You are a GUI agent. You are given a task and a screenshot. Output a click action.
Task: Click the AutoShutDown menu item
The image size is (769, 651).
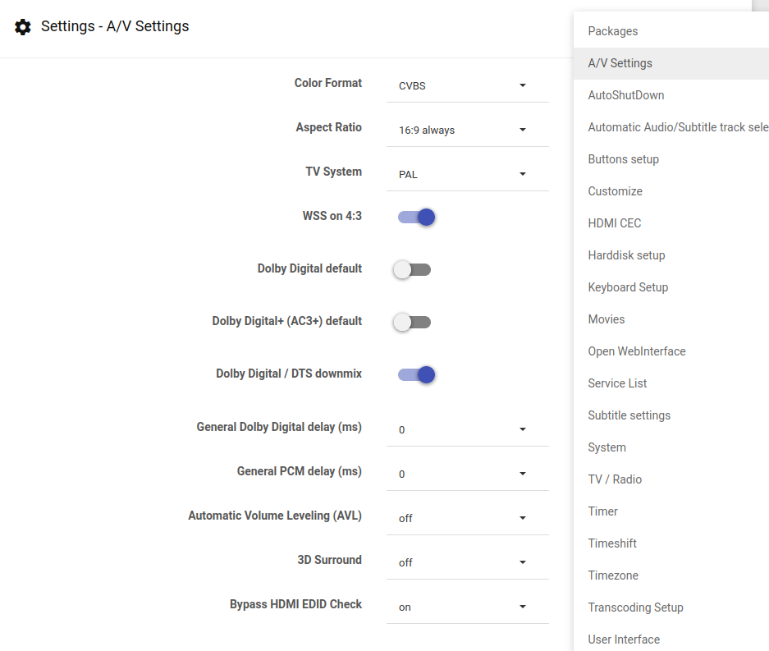point(626,95)
